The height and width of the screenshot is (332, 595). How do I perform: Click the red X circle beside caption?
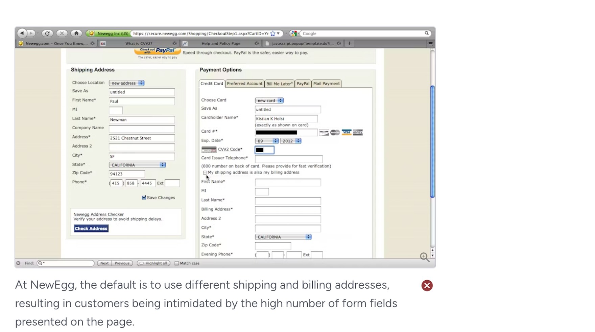427,286
